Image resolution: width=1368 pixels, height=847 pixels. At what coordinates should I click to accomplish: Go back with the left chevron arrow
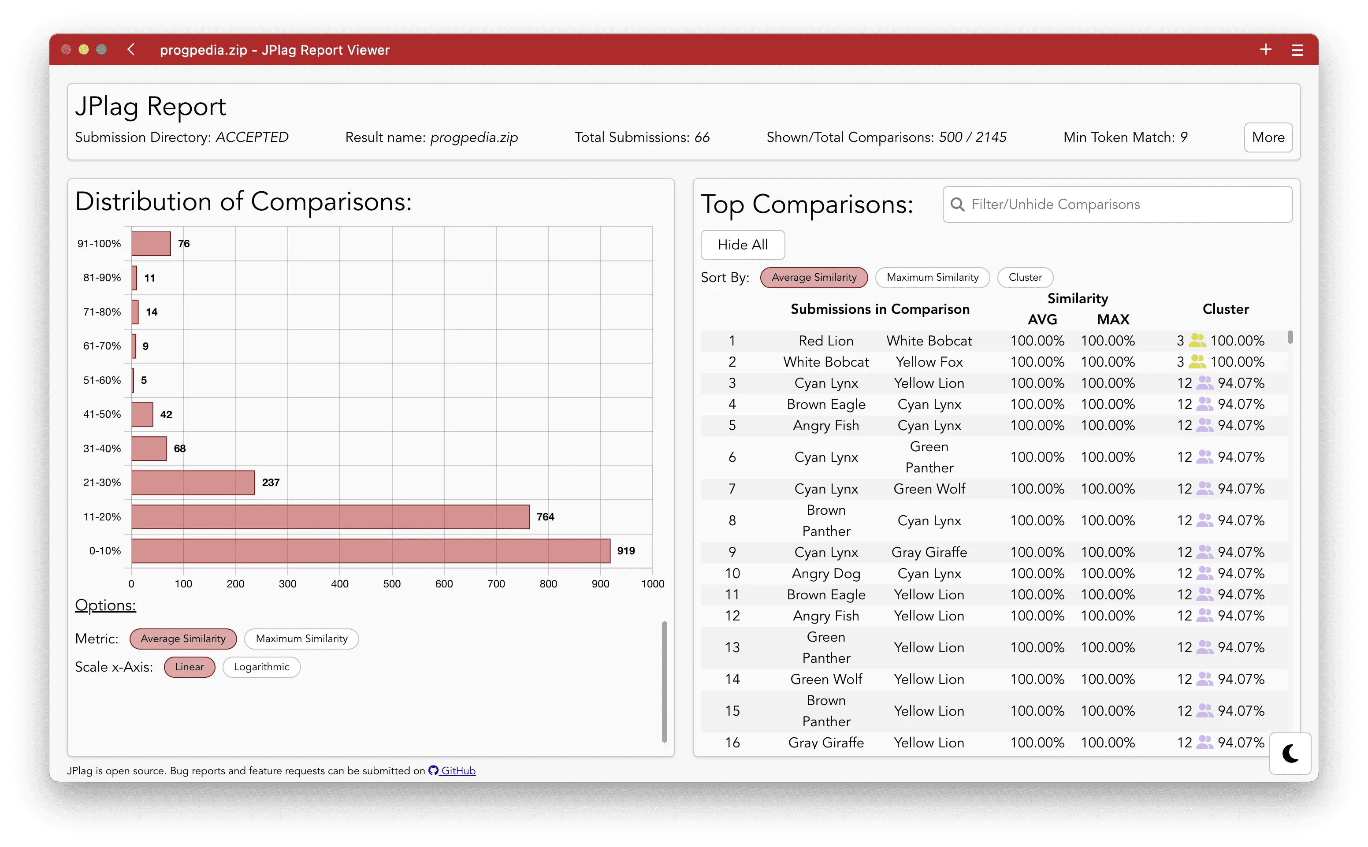131,50
